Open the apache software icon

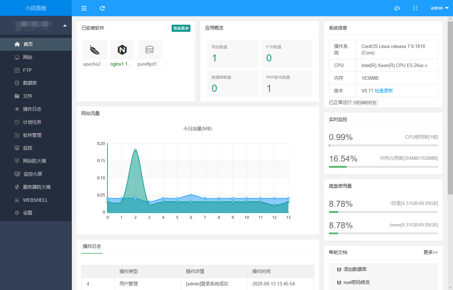[x=95, y=50]
